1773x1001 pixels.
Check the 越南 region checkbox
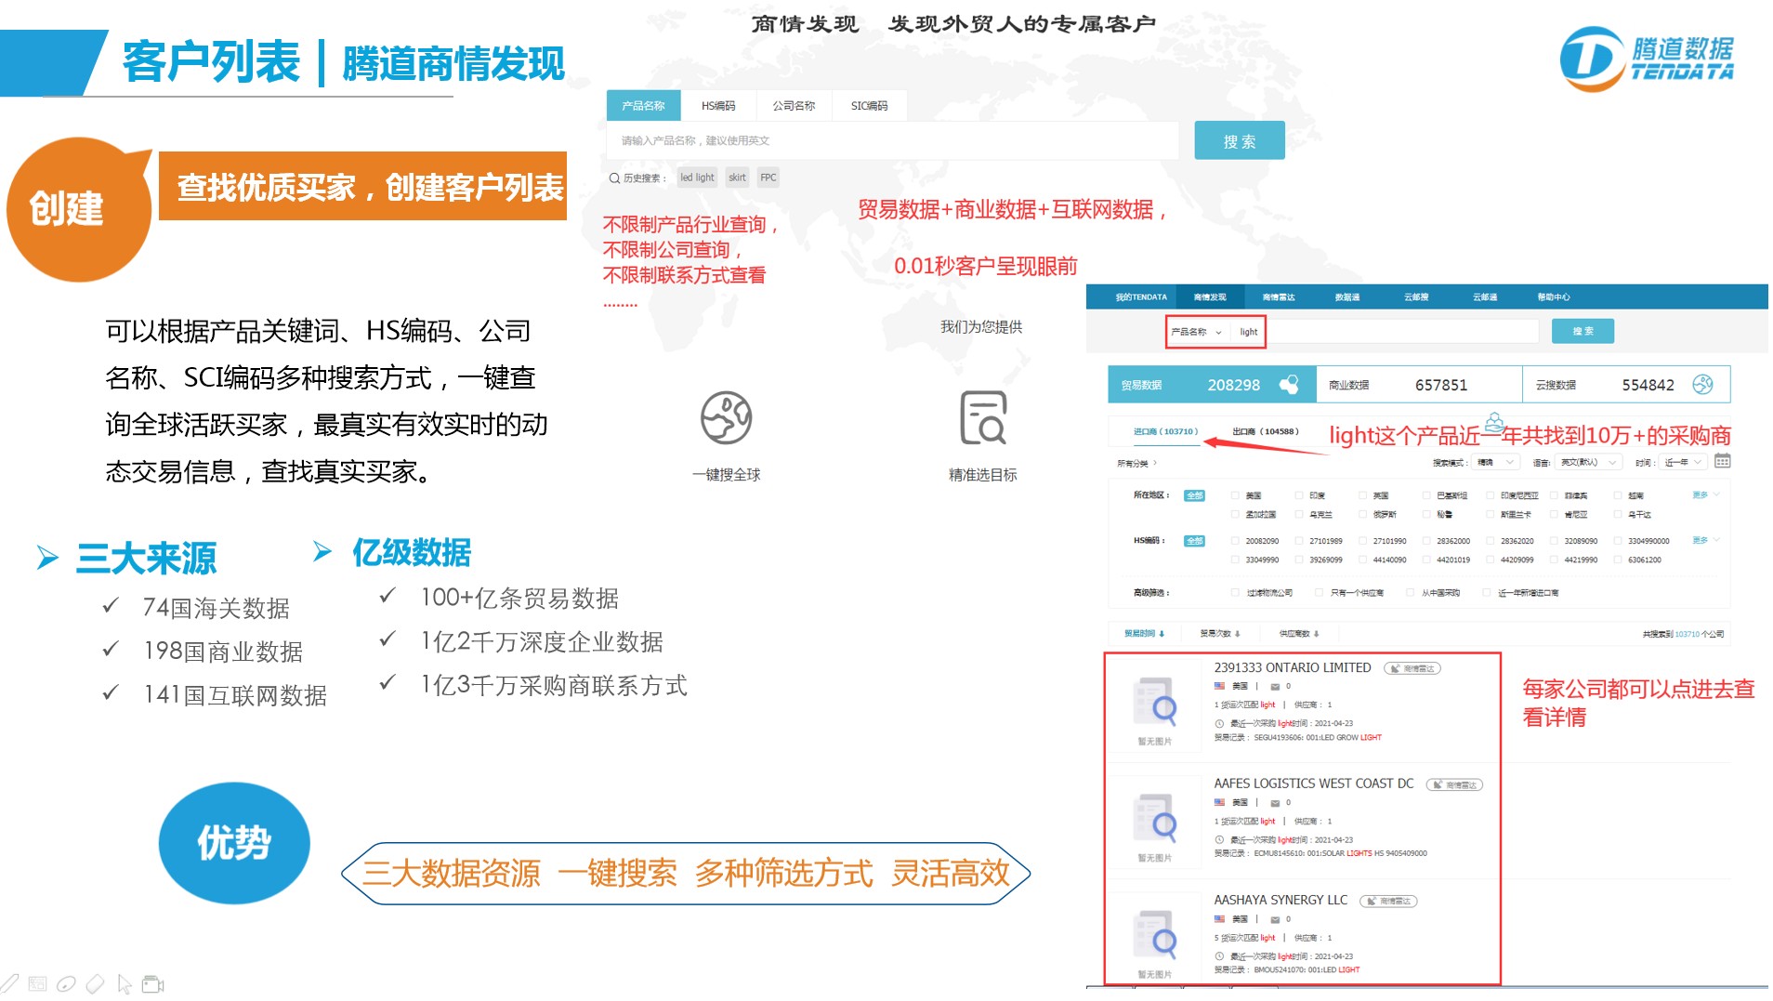tap(1618, 495)
